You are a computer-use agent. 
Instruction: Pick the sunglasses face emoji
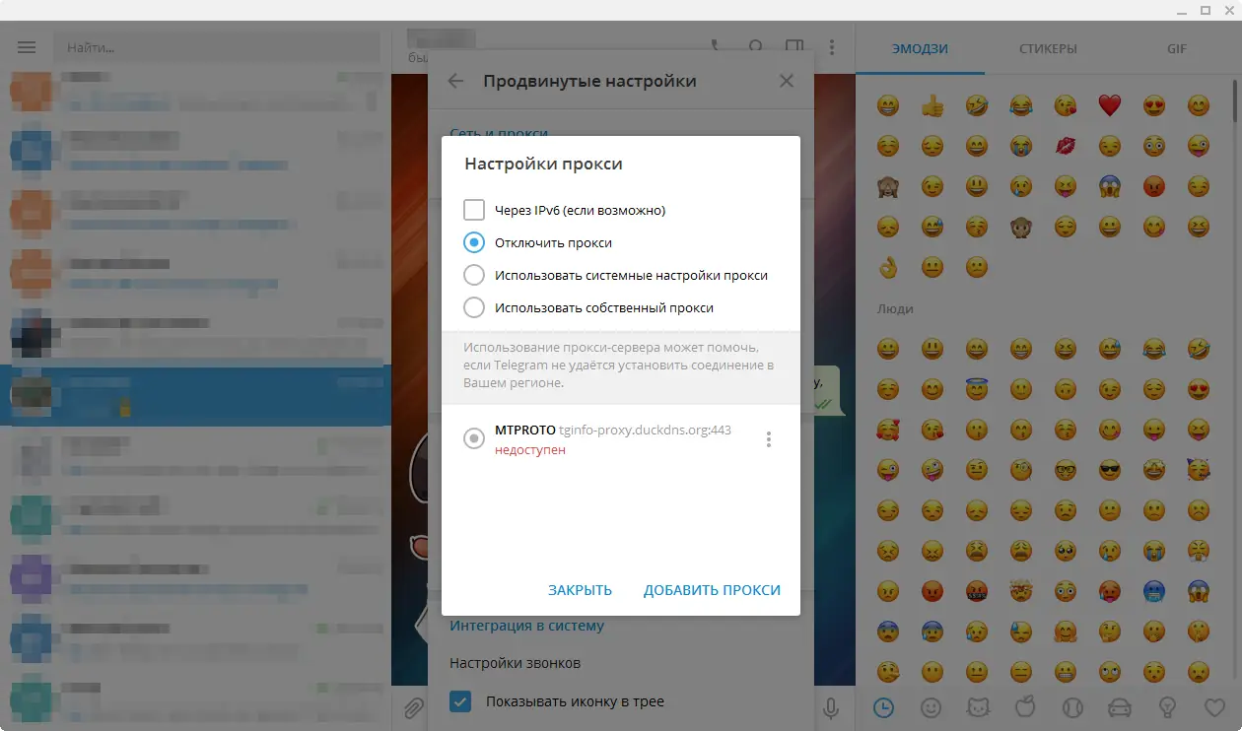pyautogui.click(x=1110, y=470)
